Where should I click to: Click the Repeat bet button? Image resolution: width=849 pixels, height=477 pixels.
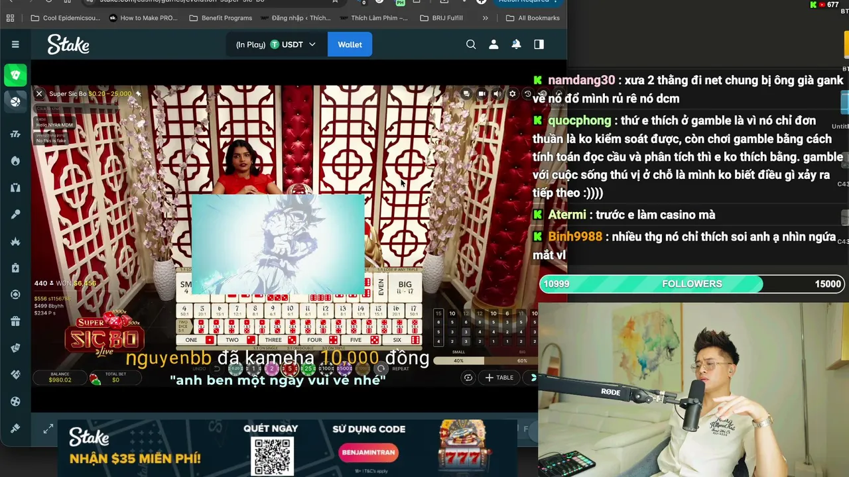click(x=391, y=368)
